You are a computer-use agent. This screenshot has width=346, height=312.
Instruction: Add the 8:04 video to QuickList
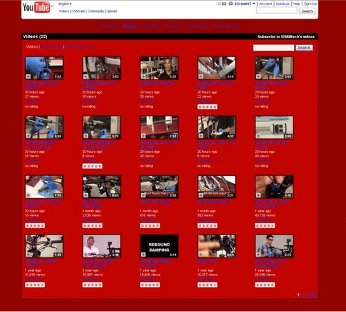[86, 195]
